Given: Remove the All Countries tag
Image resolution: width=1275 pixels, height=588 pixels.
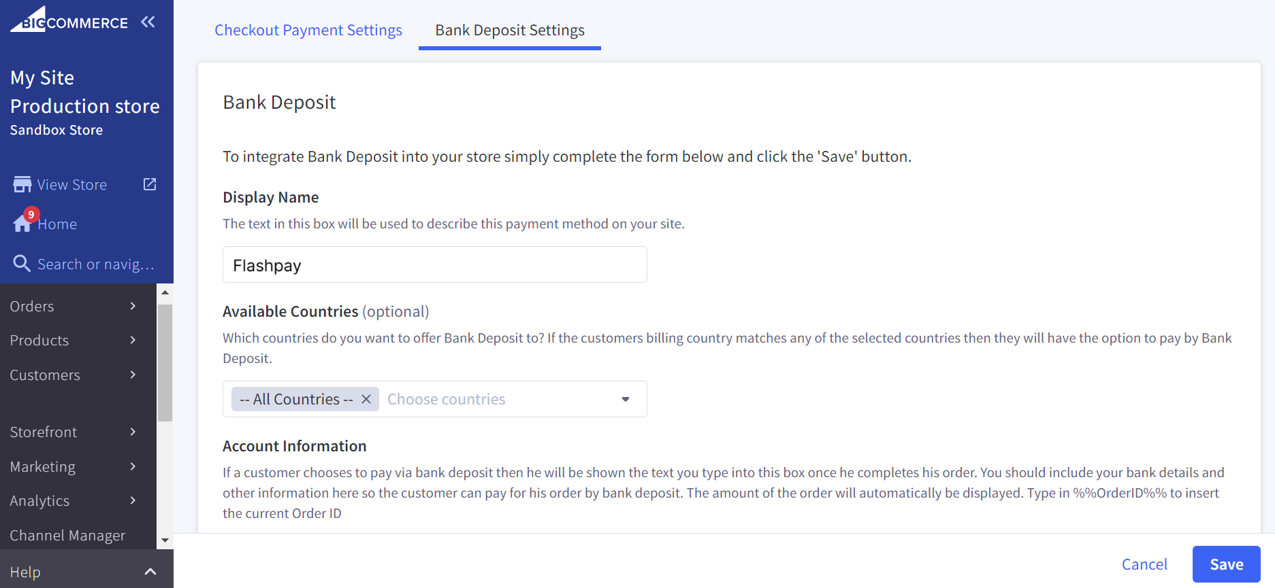Looking at the screenshot, I should point(366,399).
